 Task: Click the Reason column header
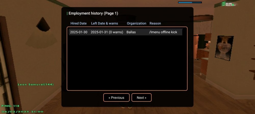pyautogui.click(x=155, y=23)
